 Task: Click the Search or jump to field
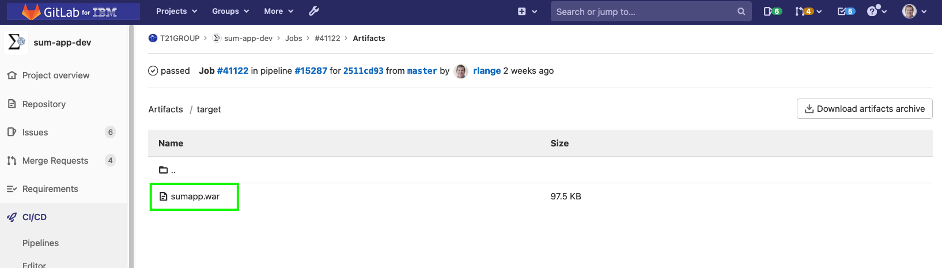point(651,12)
